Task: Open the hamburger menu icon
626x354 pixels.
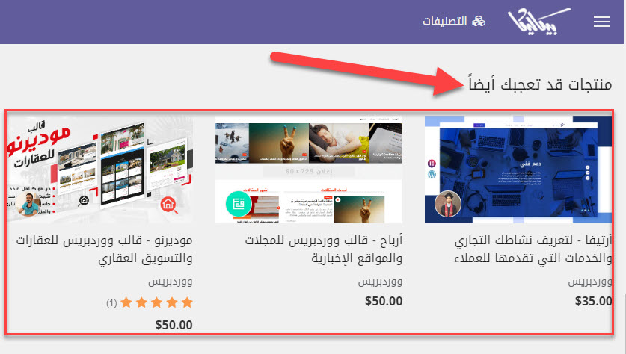Action: 601,22
